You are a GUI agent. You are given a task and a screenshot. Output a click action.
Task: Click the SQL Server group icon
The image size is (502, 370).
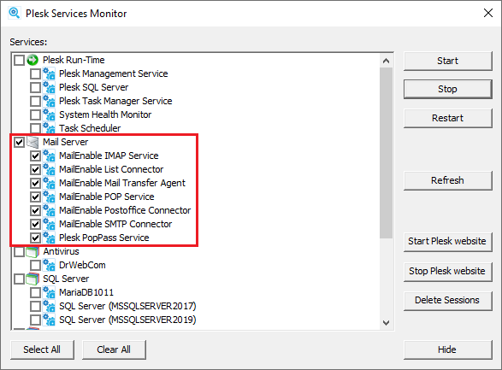(x=32, y=279)
